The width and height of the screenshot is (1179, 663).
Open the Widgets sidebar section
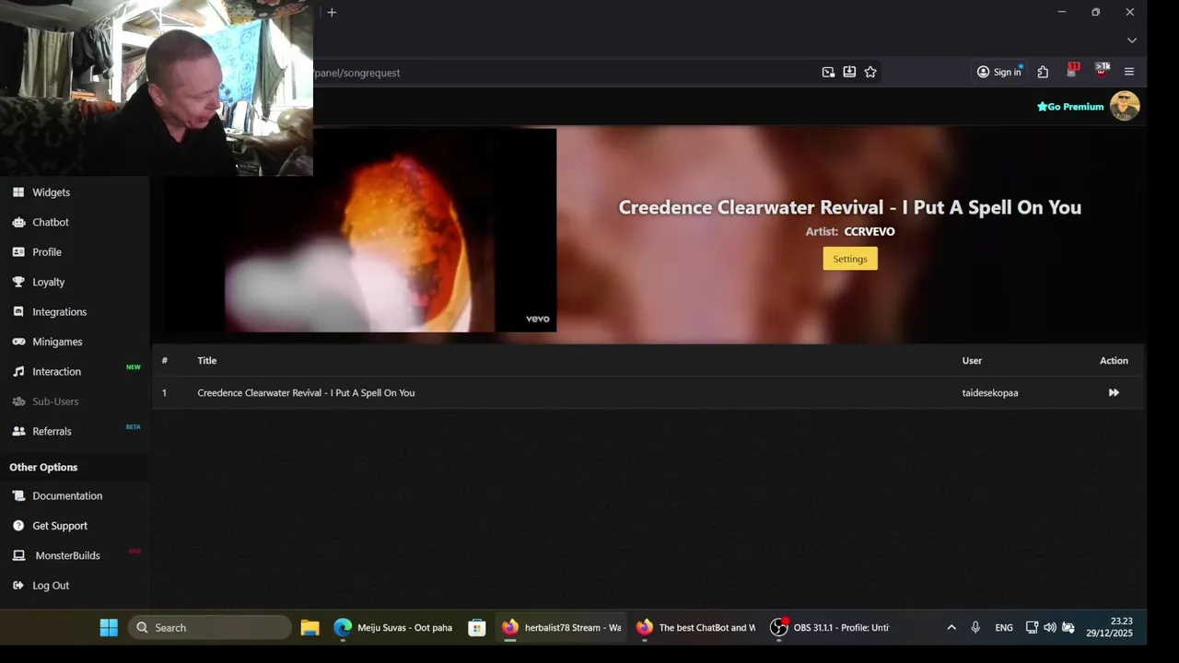(x=51, y=192)
